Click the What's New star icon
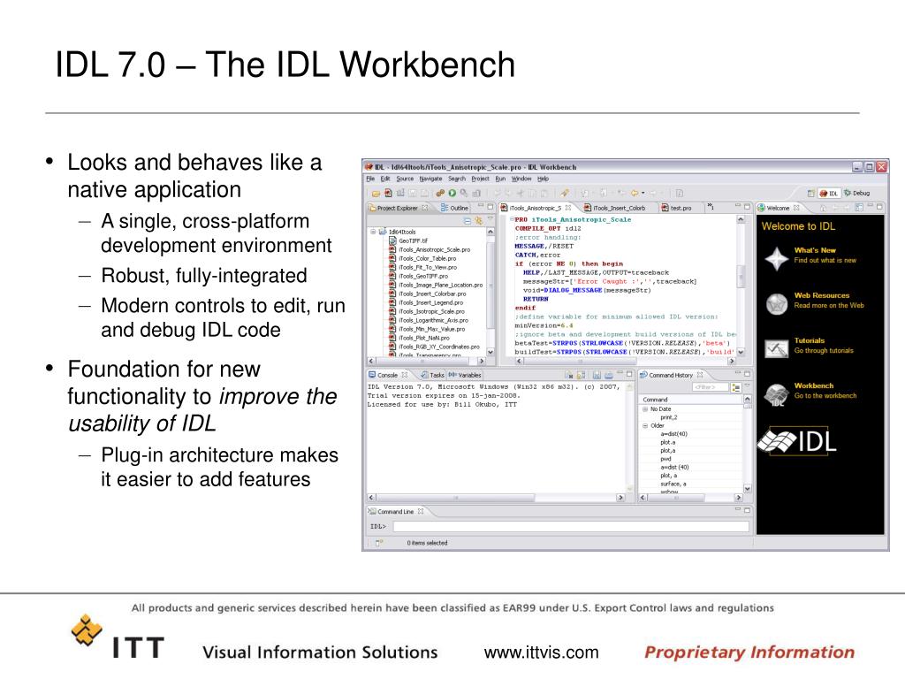This screenshot has width=905, height=679. (777, 259)
